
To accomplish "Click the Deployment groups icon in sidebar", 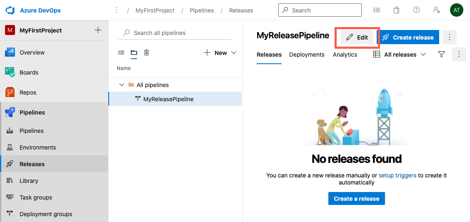I will point(10,214).
